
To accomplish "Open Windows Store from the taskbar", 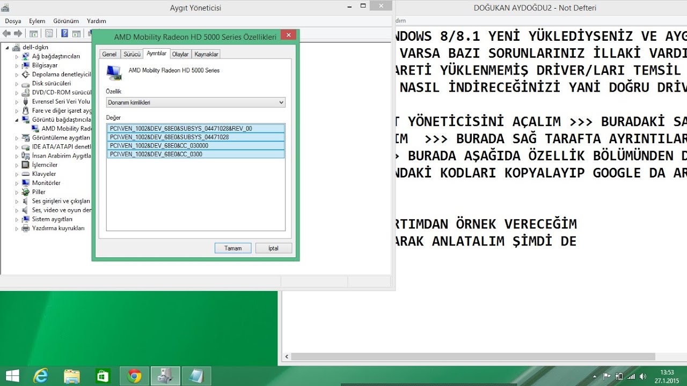I will [x=103, y=376].
